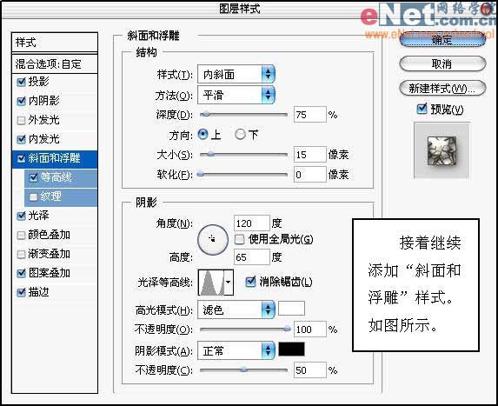Click the shadow opacity field showing 50

pos(309,370)
